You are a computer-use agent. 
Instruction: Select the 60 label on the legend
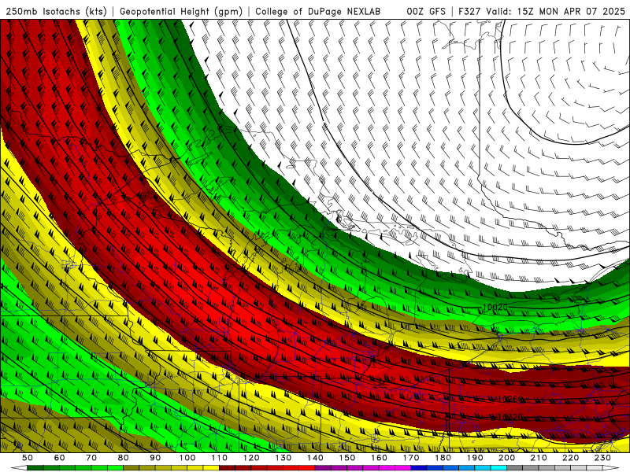[60, 458]
